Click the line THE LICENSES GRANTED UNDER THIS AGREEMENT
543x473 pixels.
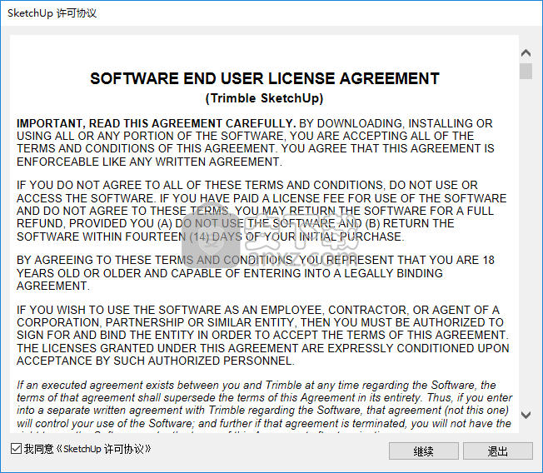tap(263, 348)
